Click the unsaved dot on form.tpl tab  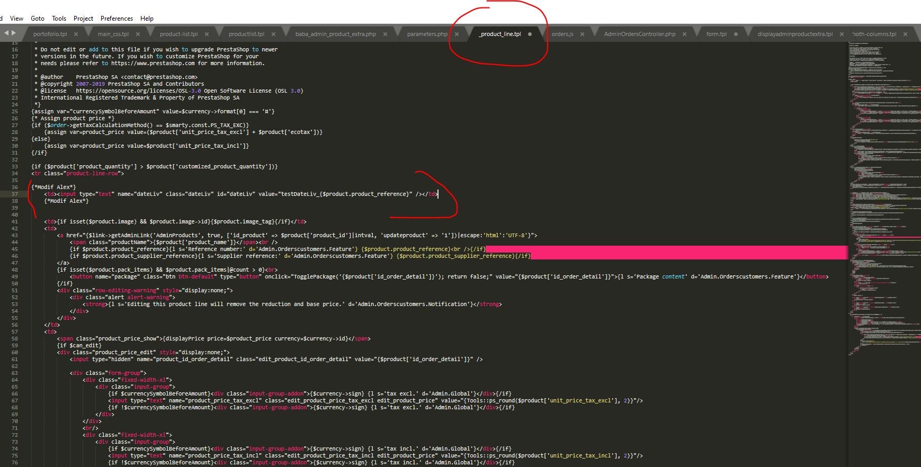coord(736,34)
